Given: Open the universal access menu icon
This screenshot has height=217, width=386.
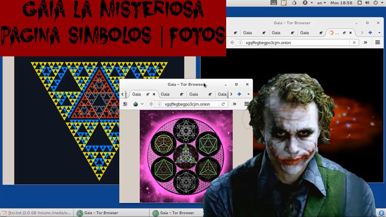Looking at the screenshot, I should tap(305, 3).
